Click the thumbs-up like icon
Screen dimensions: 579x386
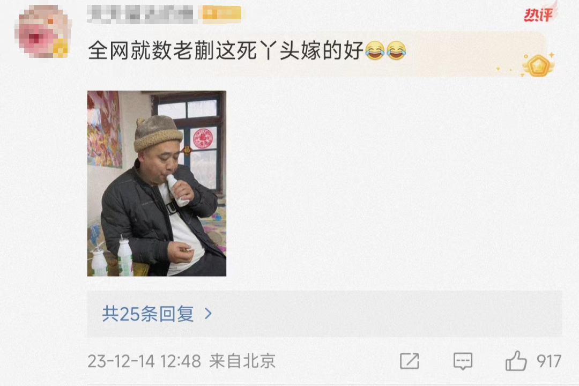(x=516, y=360)
